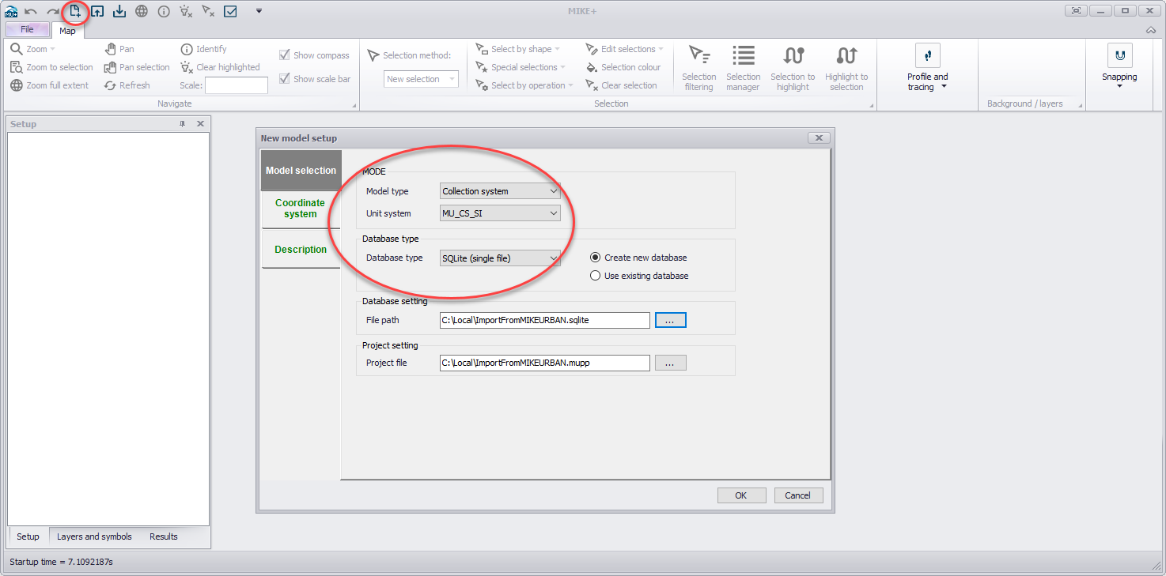Expand Select by shape menu
This screenshot has width=1166, height=576.
click(x=518, y=49)
